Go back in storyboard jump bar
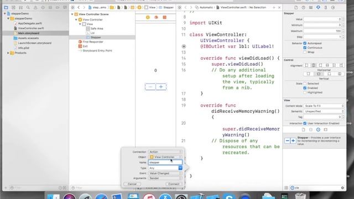Viewport: 354px width, 199px height. click(79, 7)
